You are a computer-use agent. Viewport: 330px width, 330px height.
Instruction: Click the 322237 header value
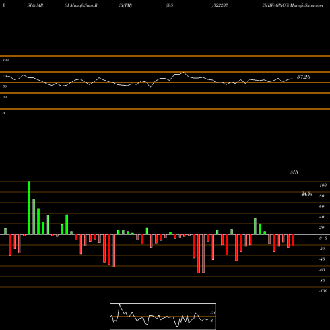(221, 5)
